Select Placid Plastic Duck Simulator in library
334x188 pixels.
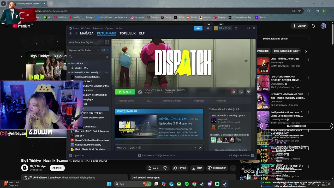(90, 149)
